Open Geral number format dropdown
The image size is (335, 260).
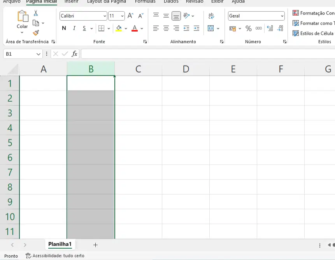coord(282,16)
